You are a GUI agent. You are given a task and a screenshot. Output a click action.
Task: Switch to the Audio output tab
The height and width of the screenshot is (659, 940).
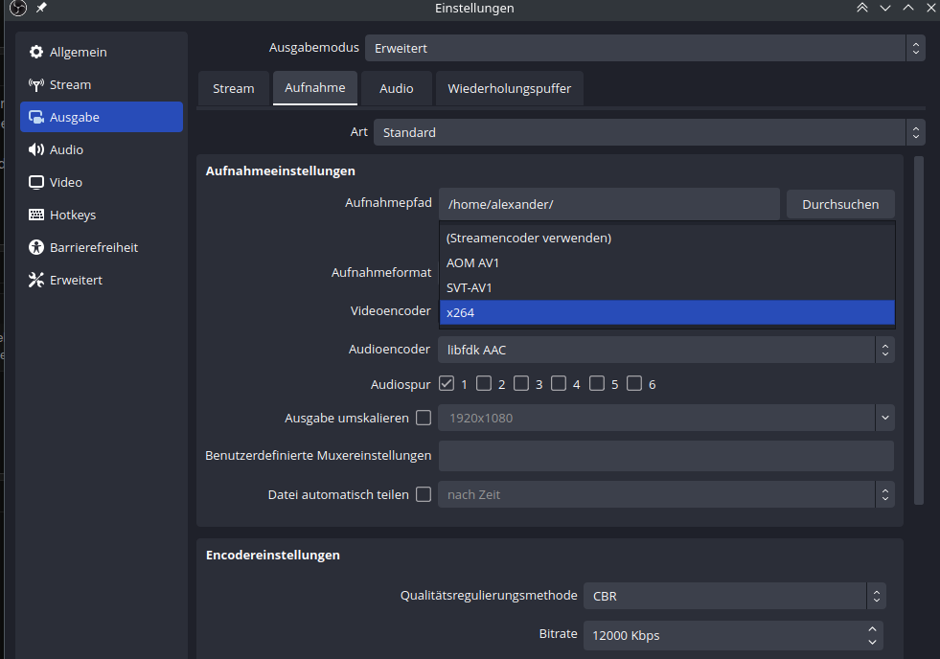[x=397, y=89]
